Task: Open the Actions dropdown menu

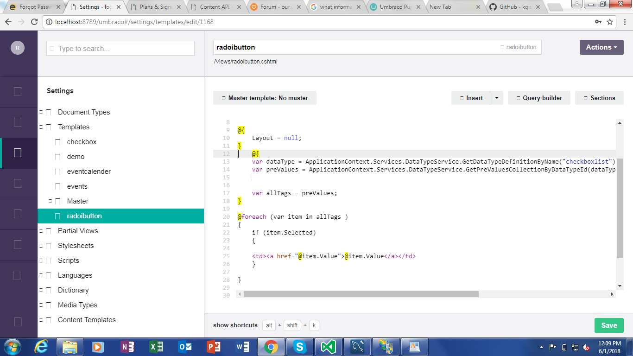Action: (x=601, y=47)
